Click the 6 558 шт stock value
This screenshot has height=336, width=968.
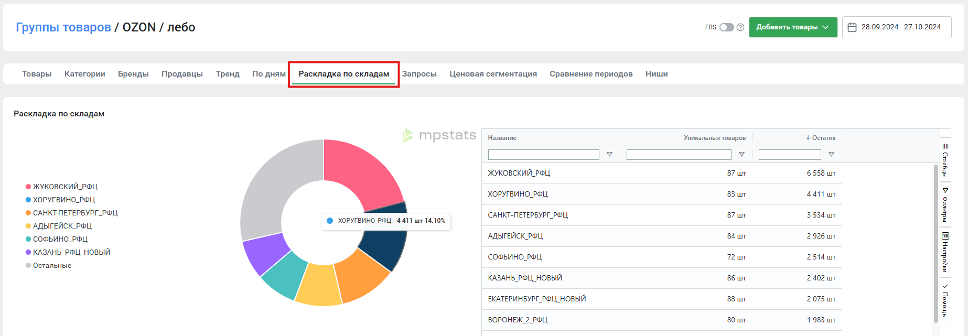click(821, 173)
